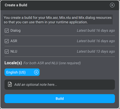Image resolution: width=120 pixels, height=109 pixels.
Task: Uncheck the ASR checkbox
Action: coord(7,41)
